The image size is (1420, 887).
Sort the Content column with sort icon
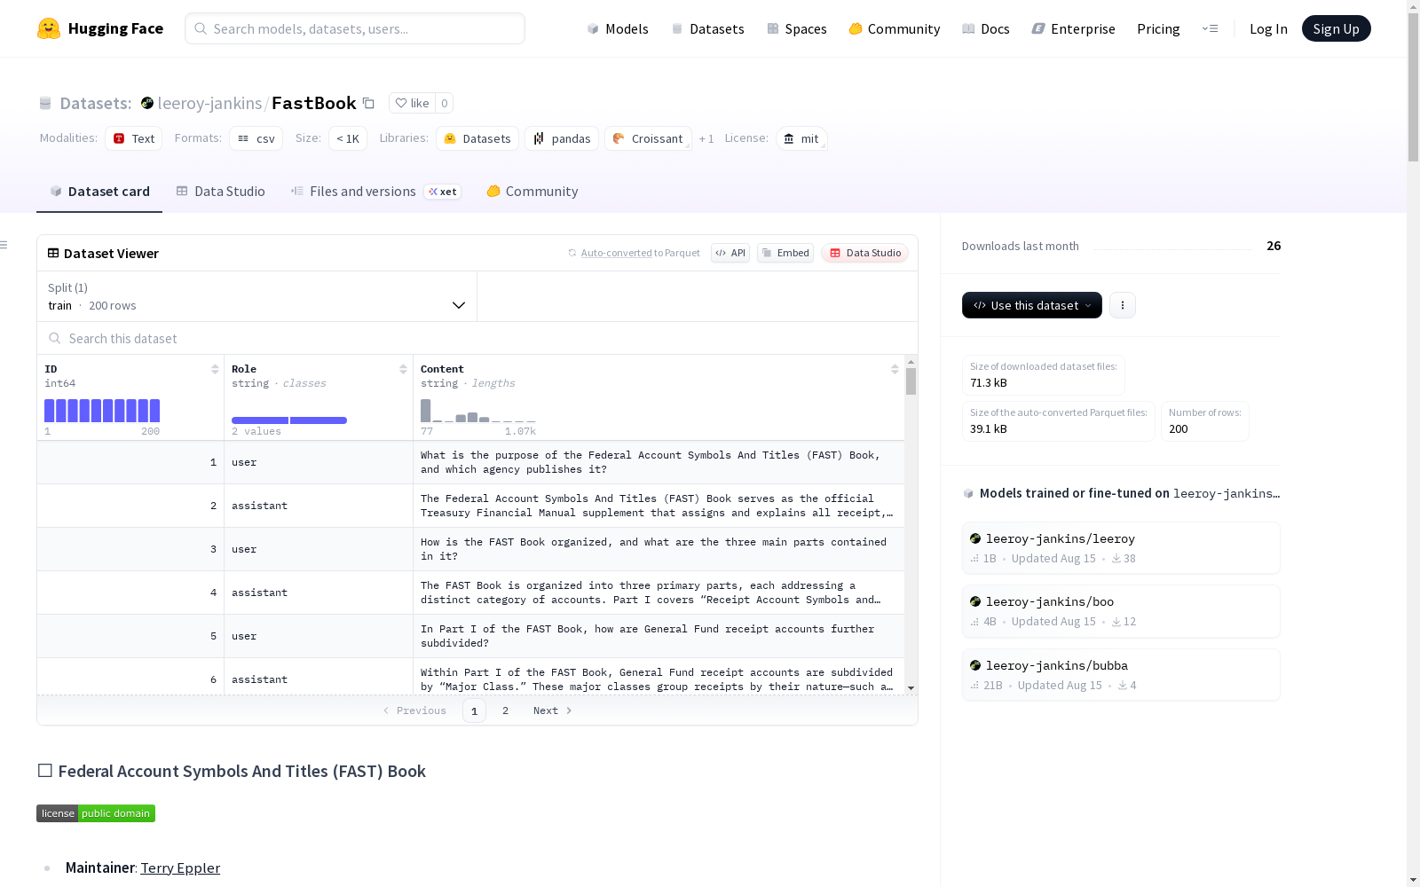895,369
